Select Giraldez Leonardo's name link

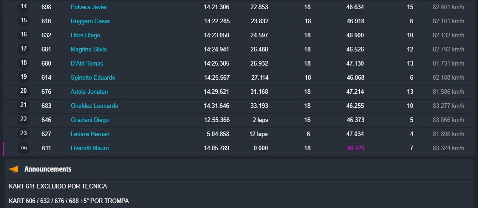tap(94, 106)
